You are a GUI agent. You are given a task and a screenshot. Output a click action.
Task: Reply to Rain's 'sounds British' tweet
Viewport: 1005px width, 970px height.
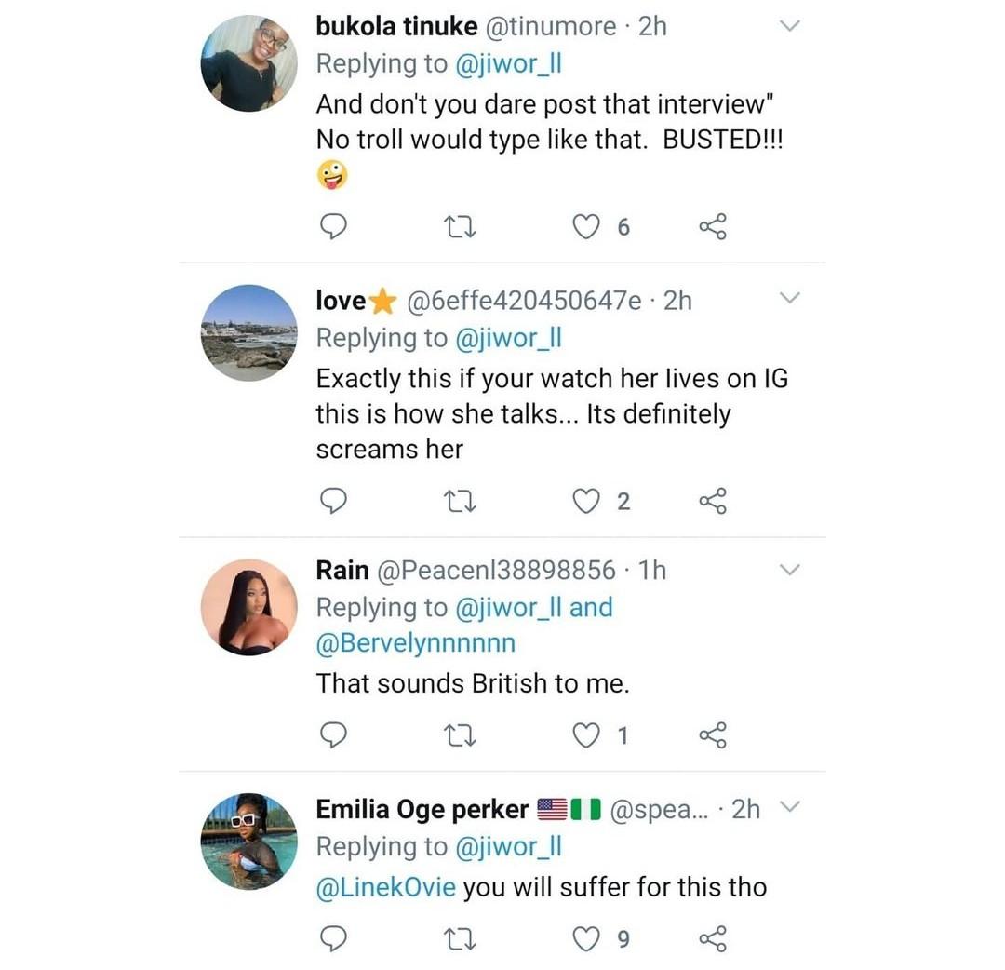point(334,735)
